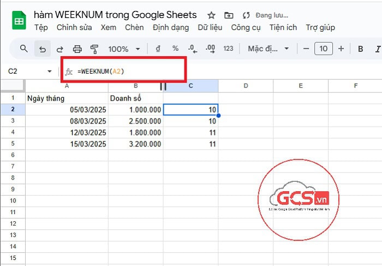Print the spreadsheet
Screen dimensions: 382x266
pyautogui.click(x=77, y=49)
